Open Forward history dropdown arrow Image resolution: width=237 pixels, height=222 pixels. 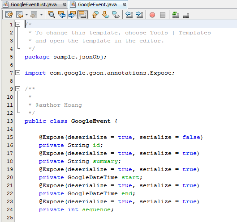pyautogui.click(x=41, y=15)
